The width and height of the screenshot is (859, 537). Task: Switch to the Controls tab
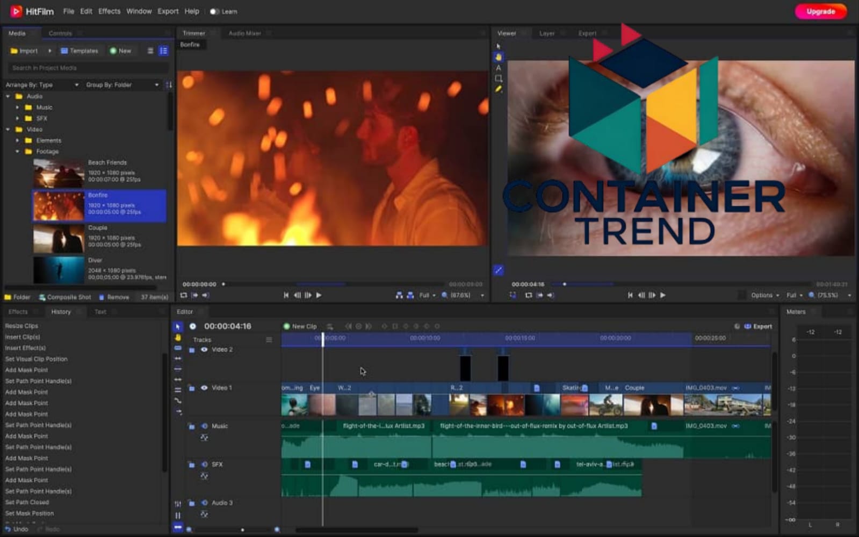pos(60,33)
